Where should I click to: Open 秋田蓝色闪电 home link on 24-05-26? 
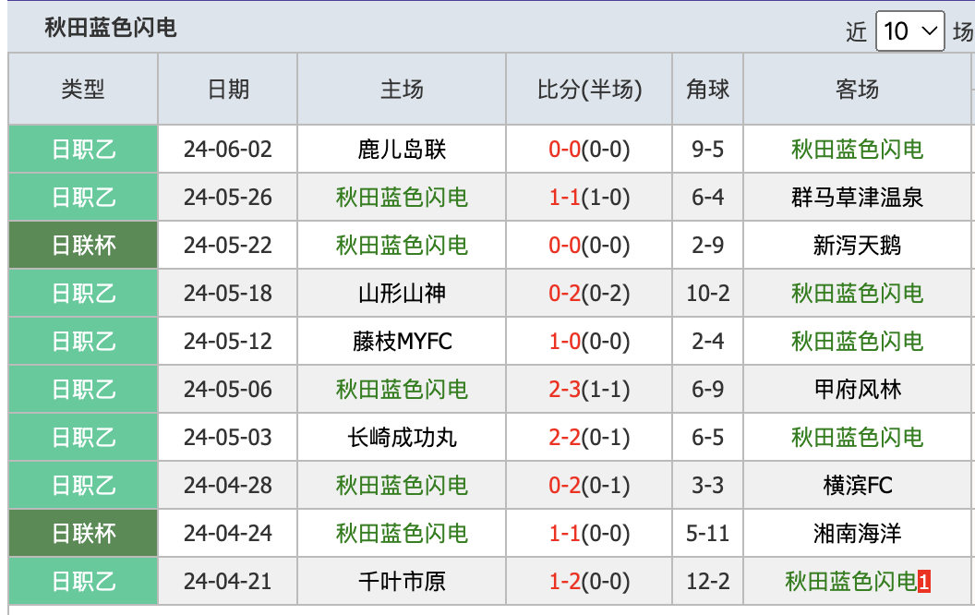tap(402, 197)
